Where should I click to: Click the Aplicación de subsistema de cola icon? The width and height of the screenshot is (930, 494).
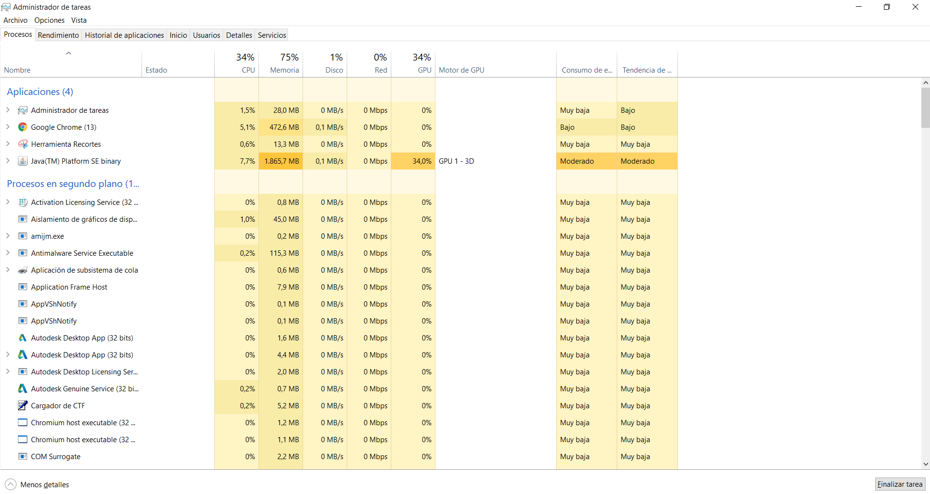click(22, 270)
